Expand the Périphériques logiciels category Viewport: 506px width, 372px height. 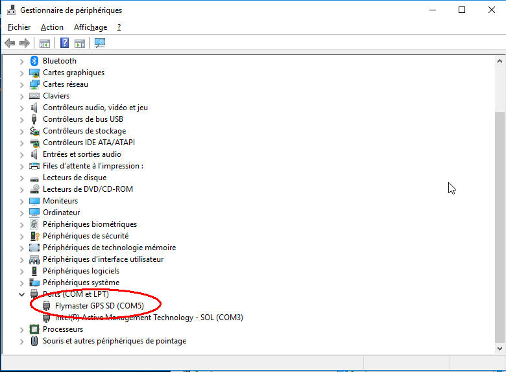click(x=21, y=271)
